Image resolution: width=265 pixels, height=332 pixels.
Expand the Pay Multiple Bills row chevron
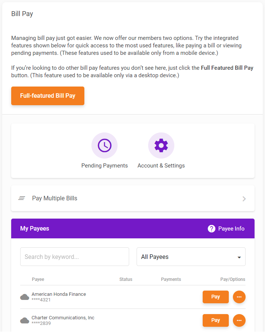244,198
